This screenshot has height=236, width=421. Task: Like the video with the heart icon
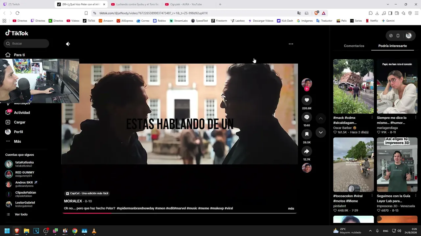point(307,100)
